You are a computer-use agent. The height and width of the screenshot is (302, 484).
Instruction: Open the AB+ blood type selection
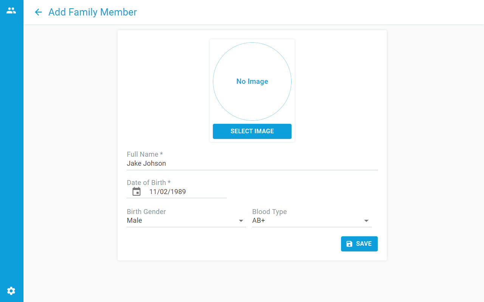312,221
